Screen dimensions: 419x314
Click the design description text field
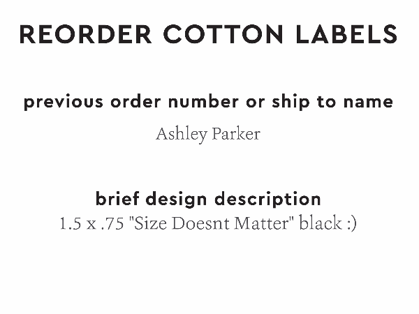point(208,225)
